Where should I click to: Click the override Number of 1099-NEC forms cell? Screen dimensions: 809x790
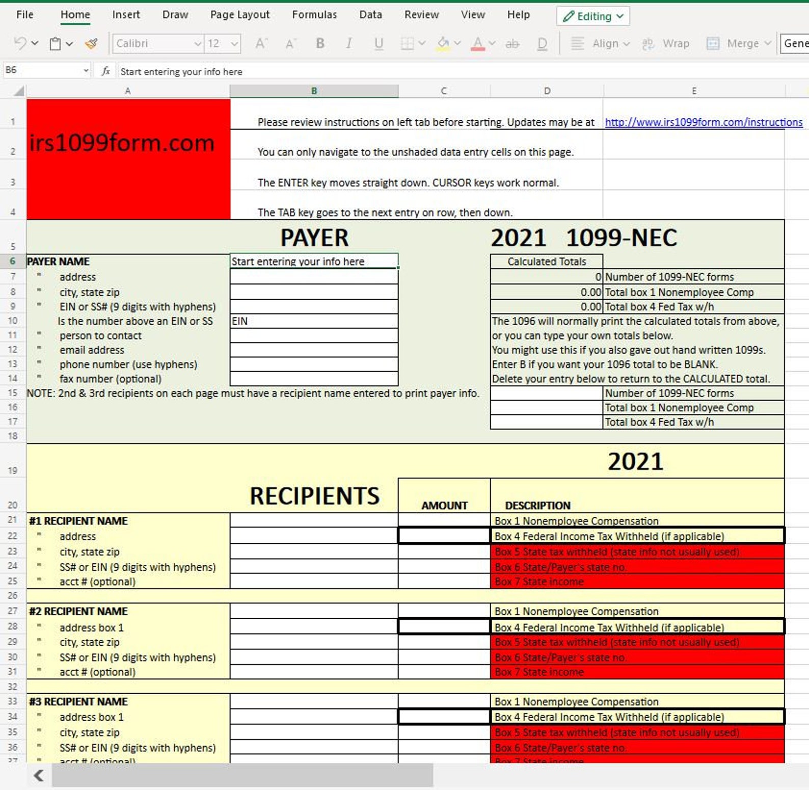pos(546,393)
